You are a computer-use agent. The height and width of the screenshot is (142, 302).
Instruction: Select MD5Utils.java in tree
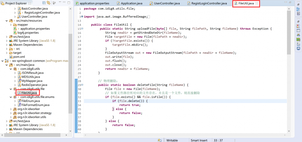(x=31, y=77)
